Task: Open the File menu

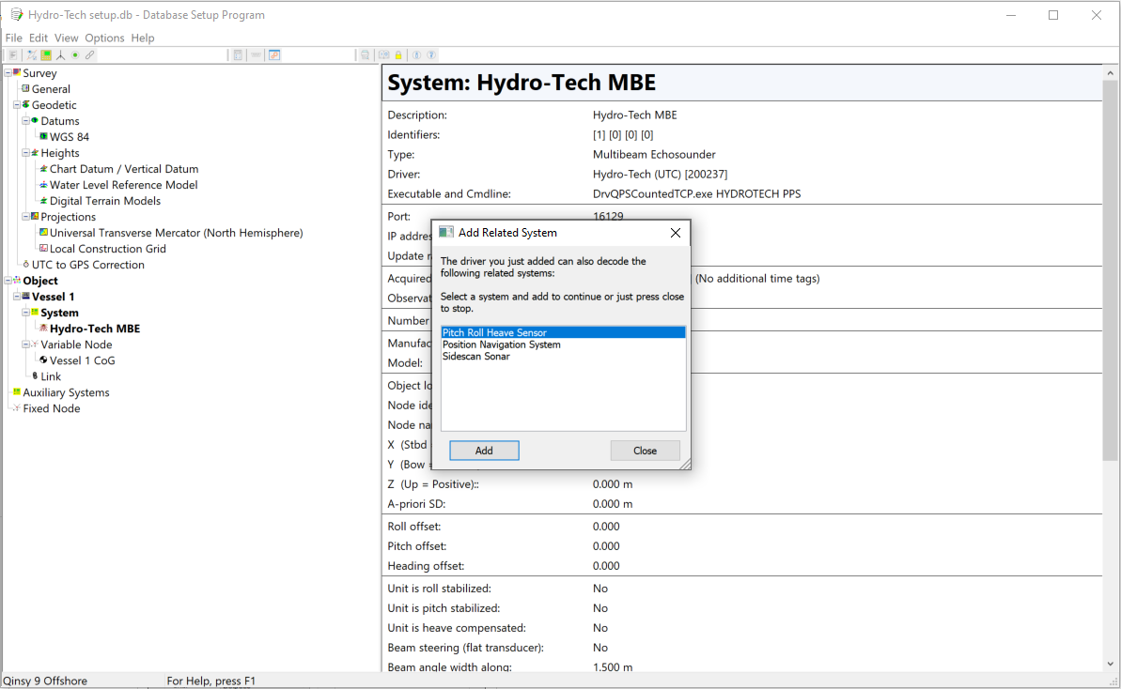Action: [13, 38]
